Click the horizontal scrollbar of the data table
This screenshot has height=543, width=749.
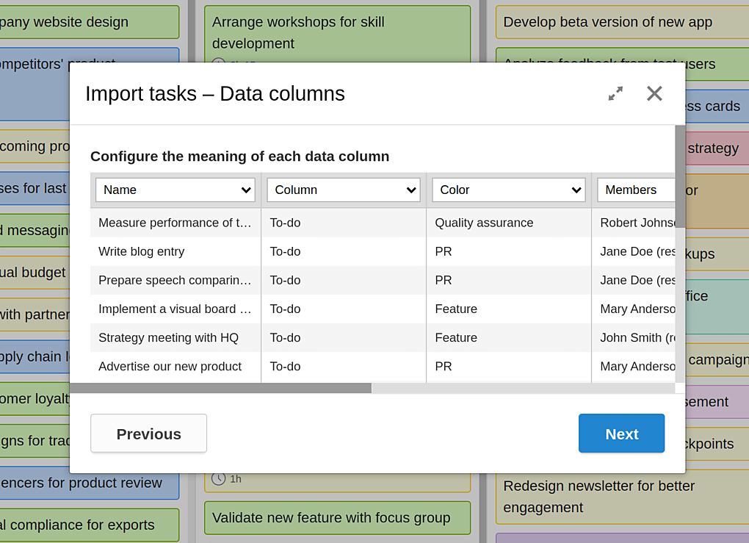click(220, 388)
